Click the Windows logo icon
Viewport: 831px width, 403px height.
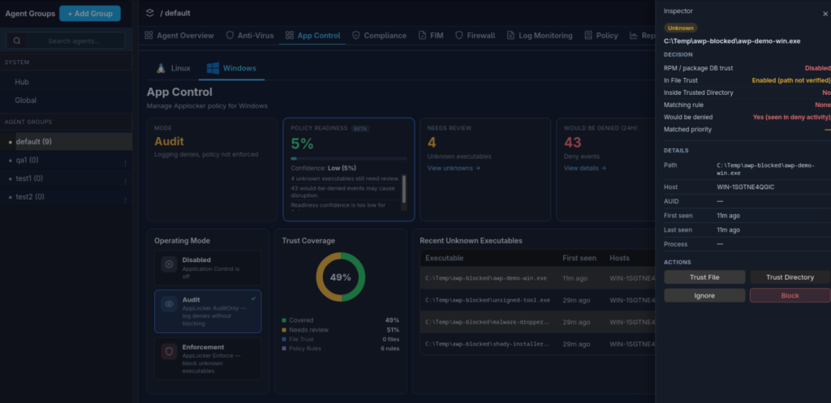213,68
